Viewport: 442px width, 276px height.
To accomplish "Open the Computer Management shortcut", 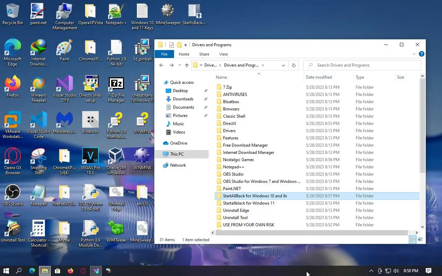I will 65,17.
